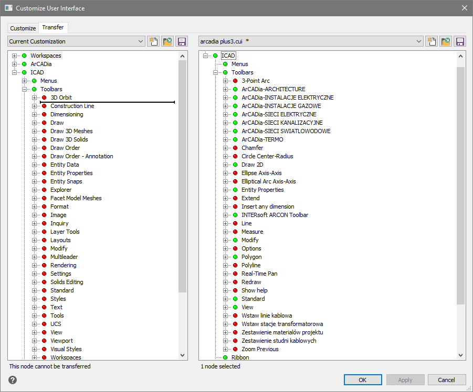Click left tree scrollbar up arrow
This screenshot has height=392, width=473.
(182, 56)
